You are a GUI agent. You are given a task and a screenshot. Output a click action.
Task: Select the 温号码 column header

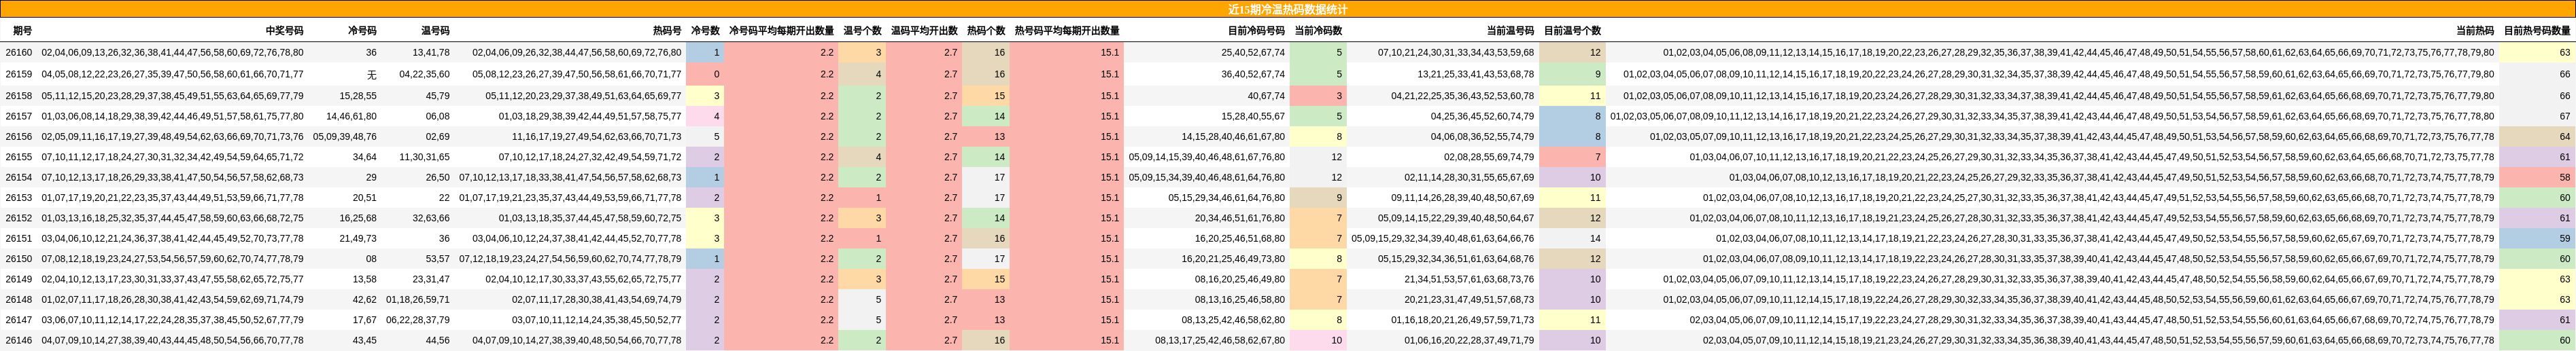click(x=435, y=31)
